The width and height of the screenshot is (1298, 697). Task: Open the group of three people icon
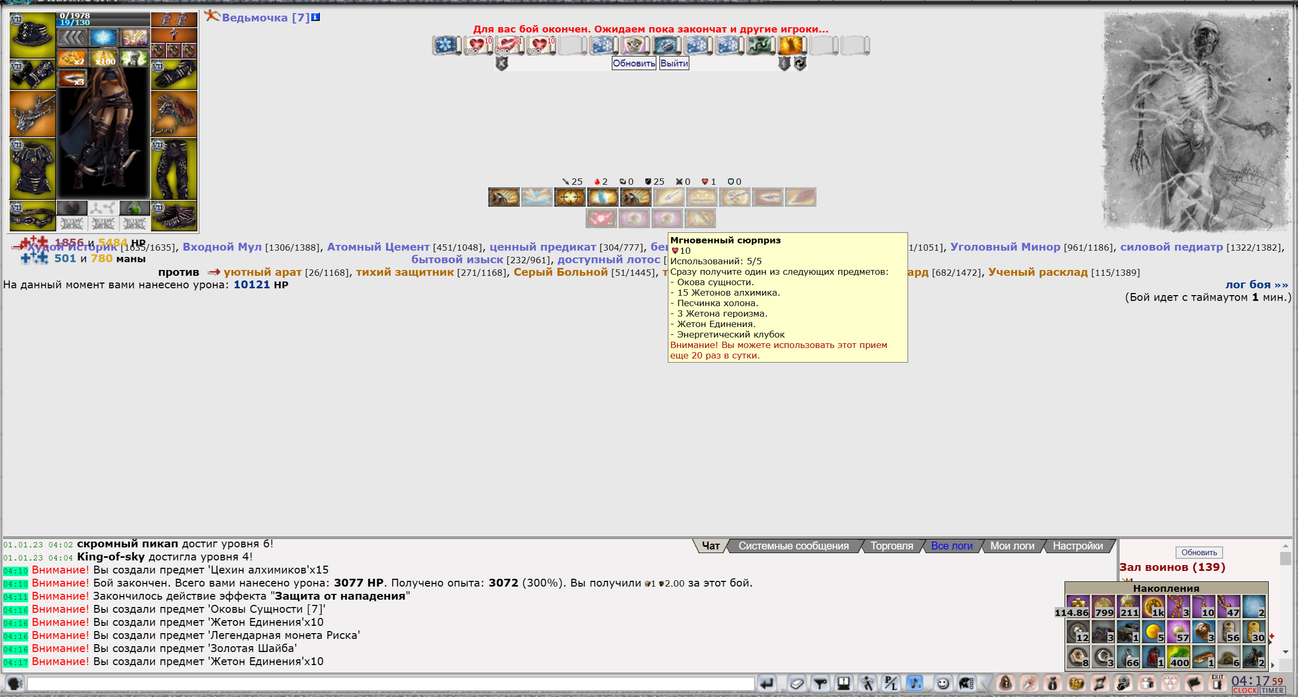click(1170, 683)
